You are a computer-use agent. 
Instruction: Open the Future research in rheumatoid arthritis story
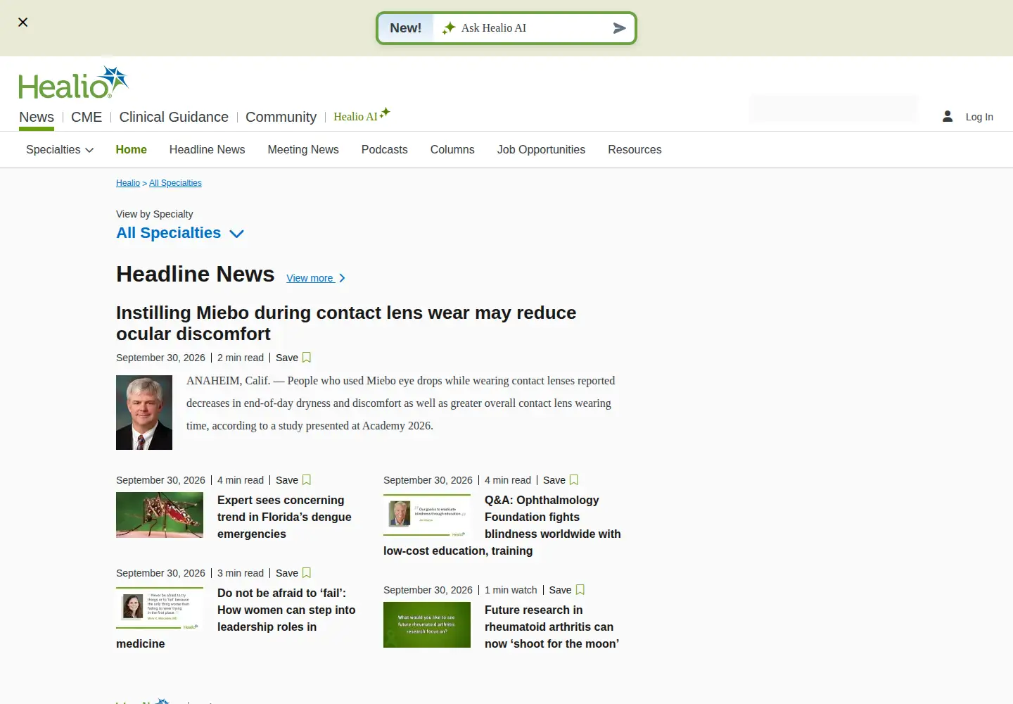click(x=552, y=627)
